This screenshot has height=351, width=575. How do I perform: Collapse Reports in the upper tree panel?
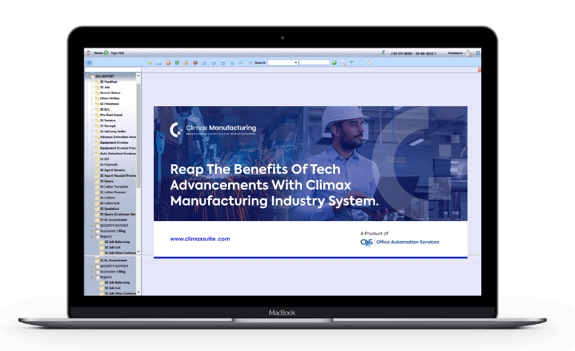coord(92,236)
